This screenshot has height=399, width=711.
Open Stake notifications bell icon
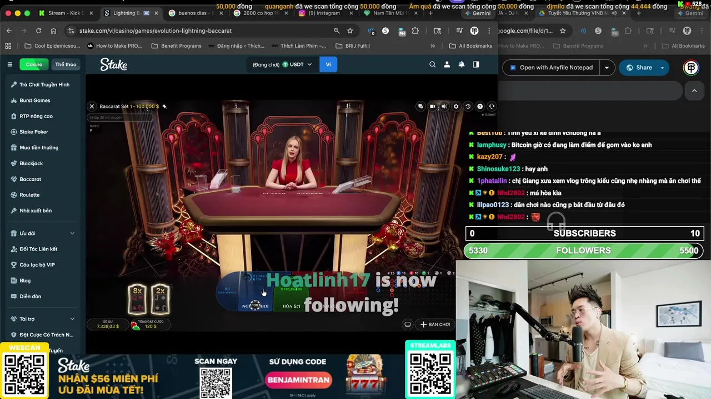(x=461, y=64)
